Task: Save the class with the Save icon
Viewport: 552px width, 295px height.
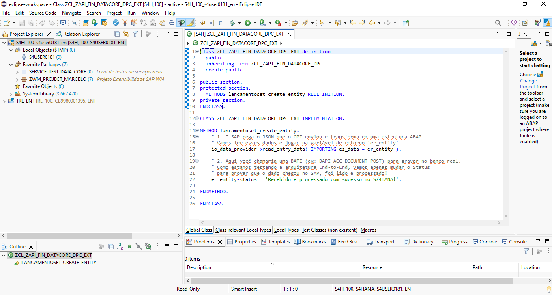Action: (21, 23)
